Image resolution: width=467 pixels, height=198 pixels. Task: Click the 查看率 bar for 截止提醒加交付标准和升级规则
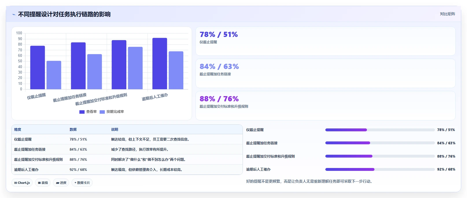coord(119,65)
